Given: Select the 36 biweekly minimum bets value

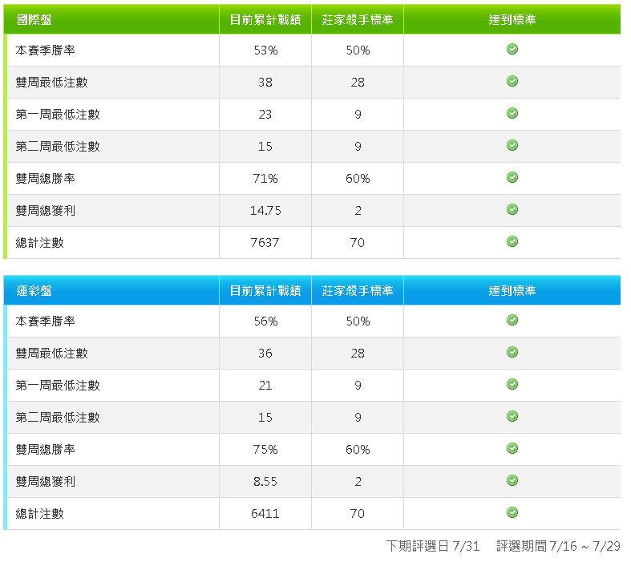Looking at the screenshot, I should pyautogui.click(x=265, y=354).
